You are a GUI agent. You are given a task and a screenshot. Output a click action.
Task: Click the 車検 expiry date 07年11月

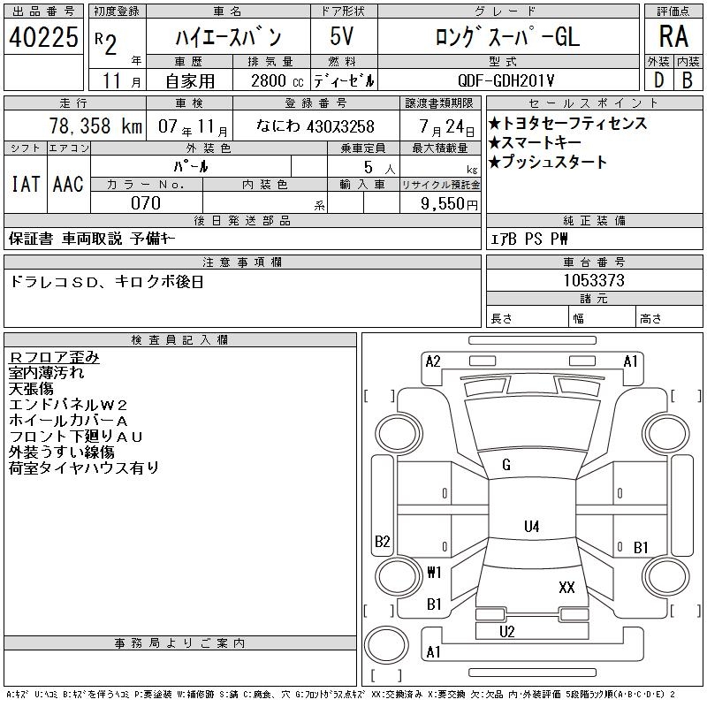pos(193,126)
